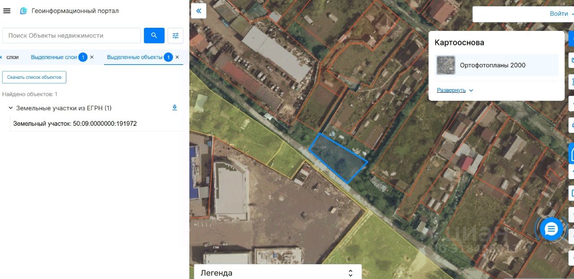Click the Скачать список объектов button
The width and height of the screenshot is (574, 279).
click(x=34, y=77)
